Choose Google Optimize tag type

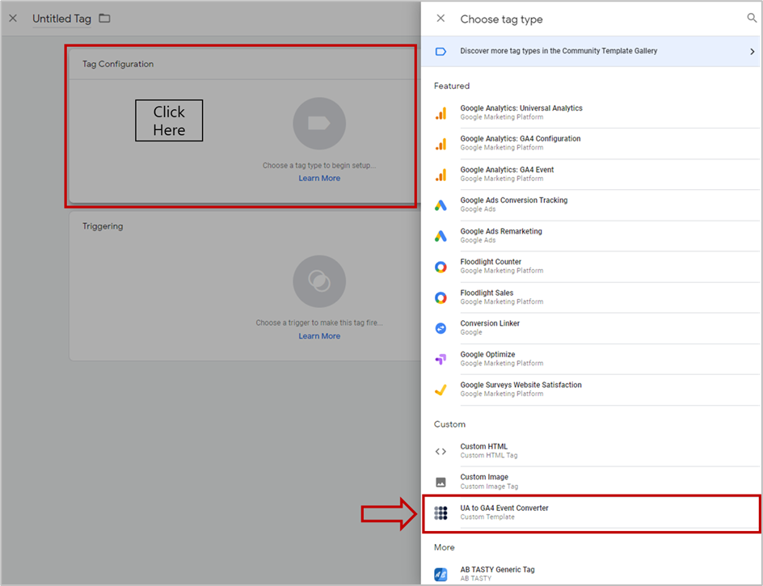coord(590,359)
